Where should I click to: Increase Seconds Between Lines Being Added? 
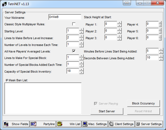coord(161,56)
